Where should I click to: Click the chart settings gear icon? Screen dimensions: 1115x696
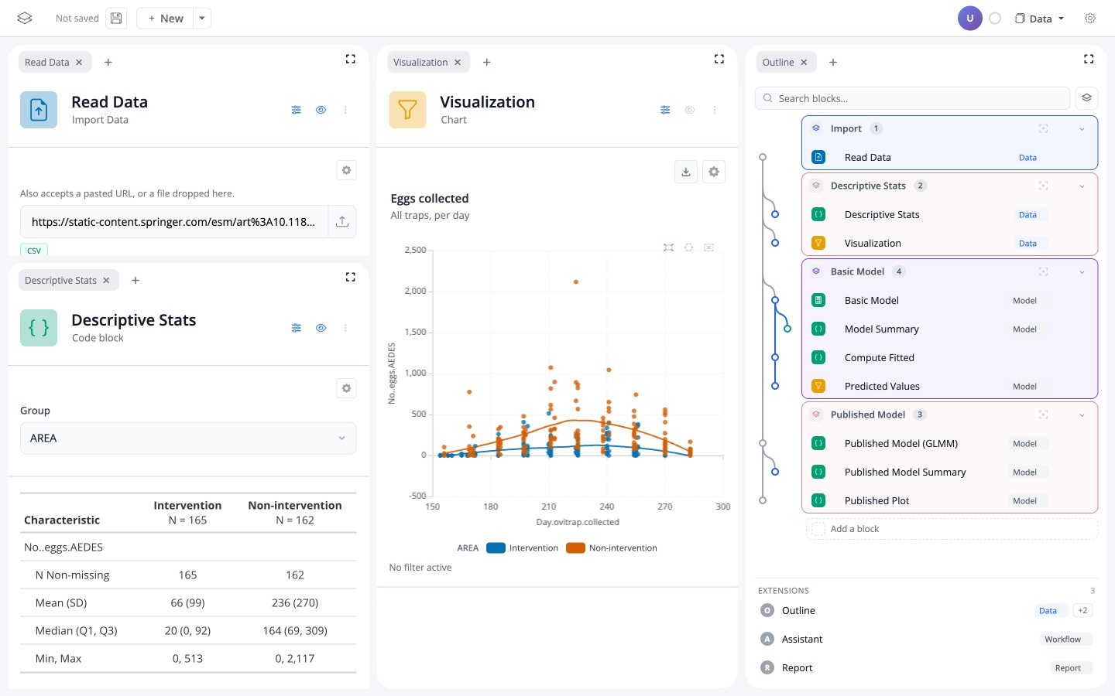[714, 172]
